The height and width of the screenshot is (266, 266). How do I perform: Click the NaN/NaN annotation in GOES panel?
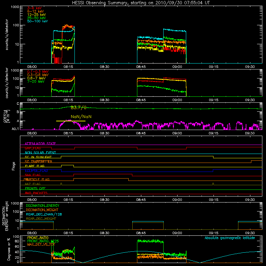[x=81, y=117]
